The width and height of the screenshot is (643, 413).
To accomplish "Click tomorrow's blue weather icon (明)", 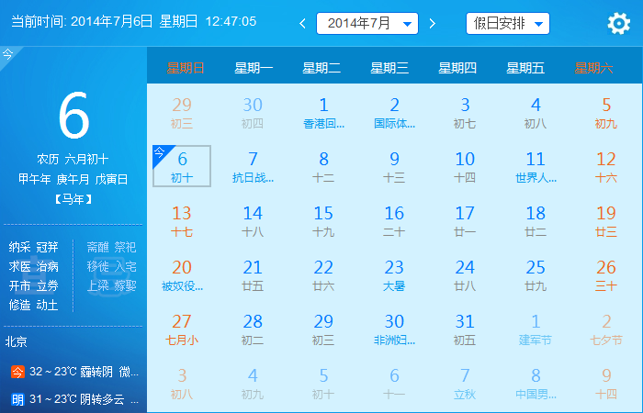I will 17,399.
